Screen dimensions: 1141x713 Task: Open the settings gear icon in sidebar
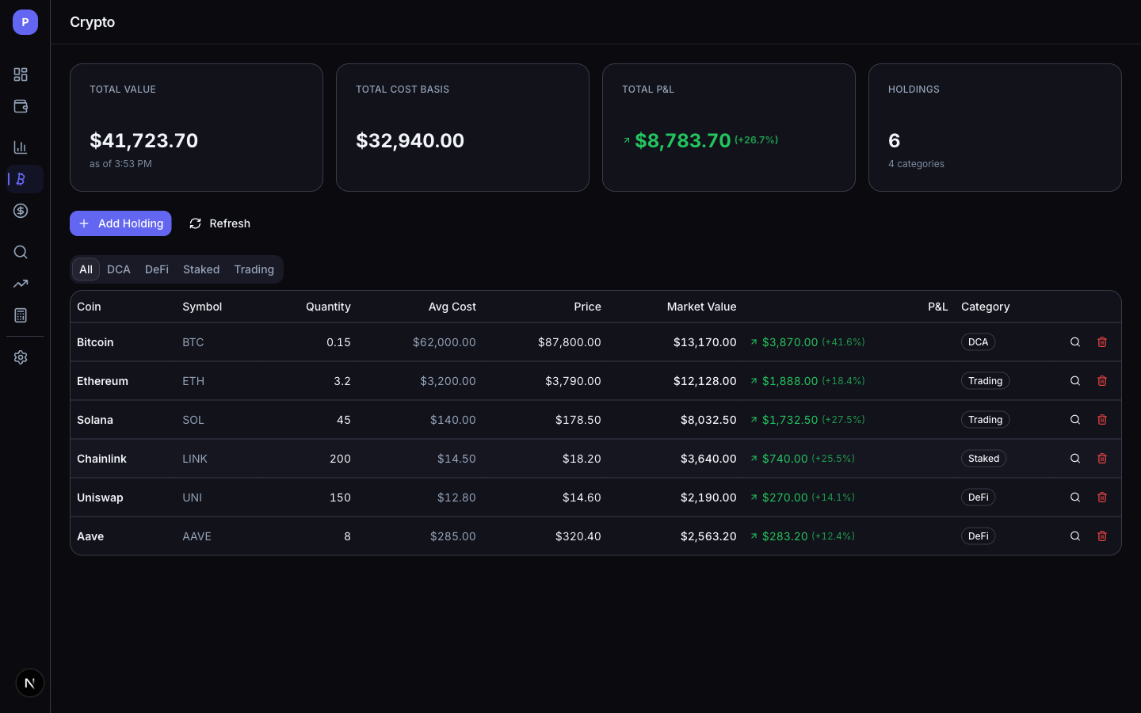coord(21,357)
